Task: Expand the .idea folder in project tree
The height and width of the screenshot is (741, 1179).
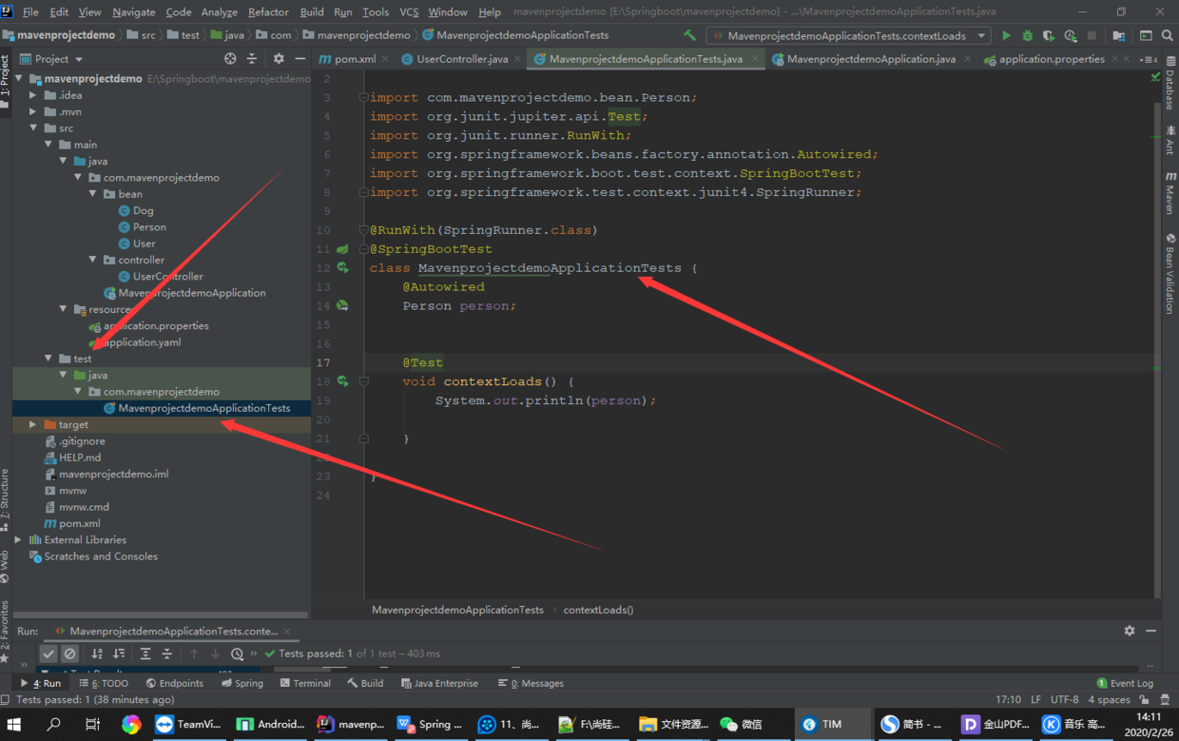Action: point(34,95)
